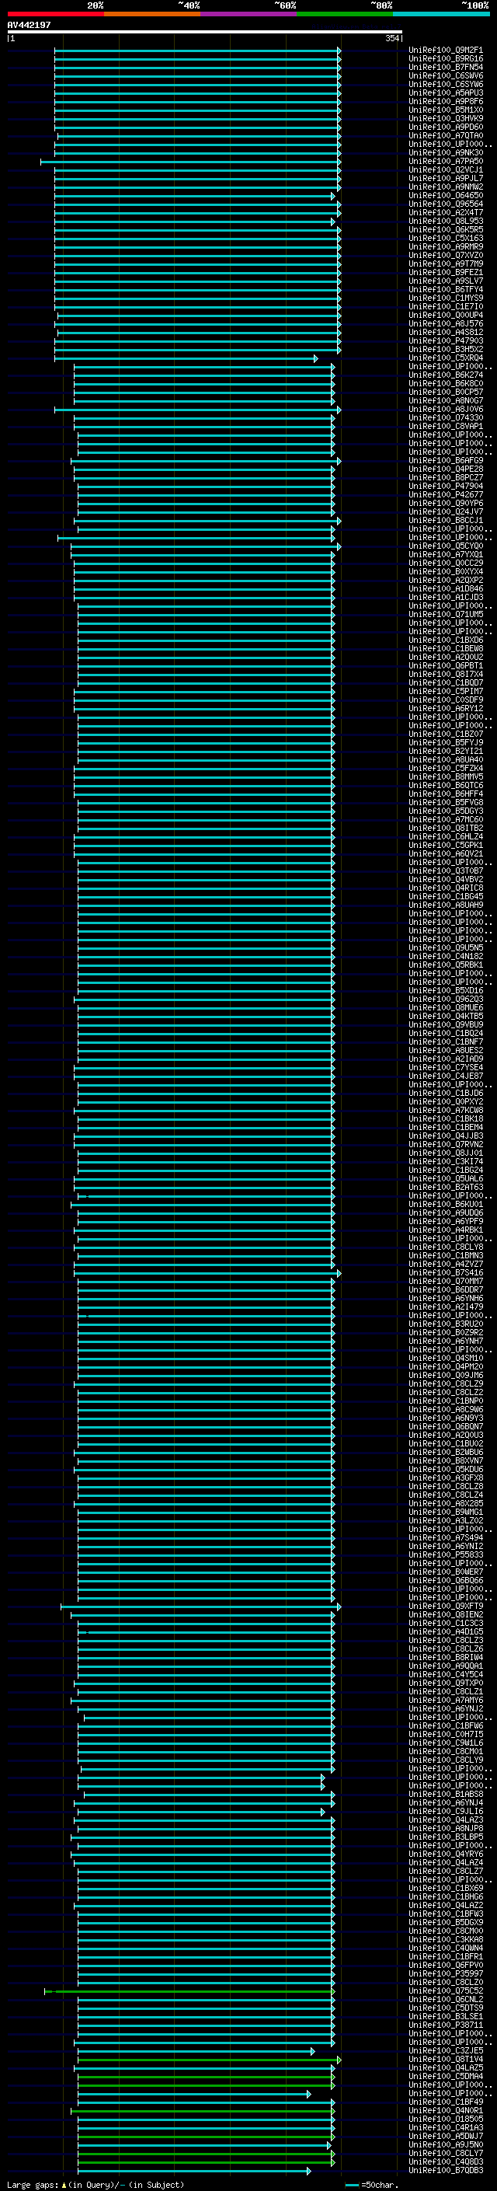497x2191 pixels.
Task: Open hit UniRef100_B6K274
Action: point(446,375)
